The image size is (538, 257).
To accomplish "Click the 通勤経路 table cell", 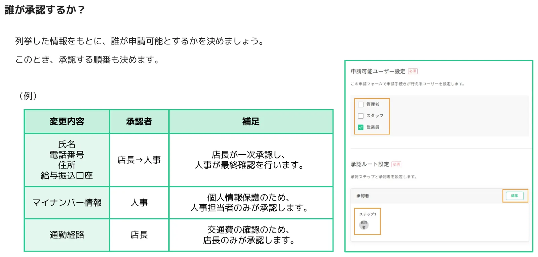I will click(67, 235).
